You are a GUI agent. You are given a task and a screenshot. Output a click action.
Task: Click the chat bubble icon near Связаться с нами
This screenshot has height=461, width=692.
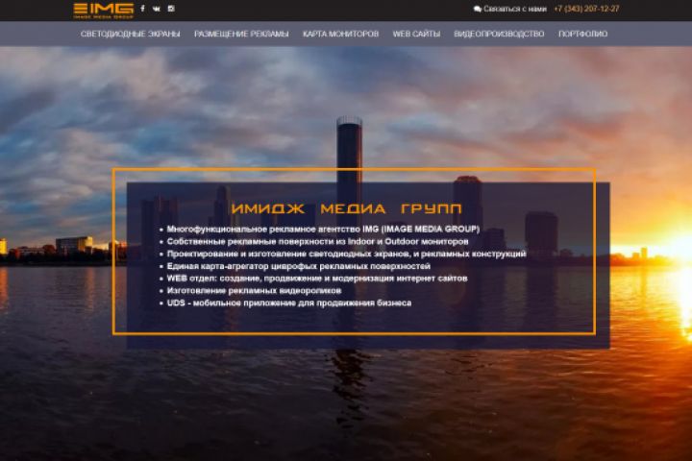pos(477,9)
